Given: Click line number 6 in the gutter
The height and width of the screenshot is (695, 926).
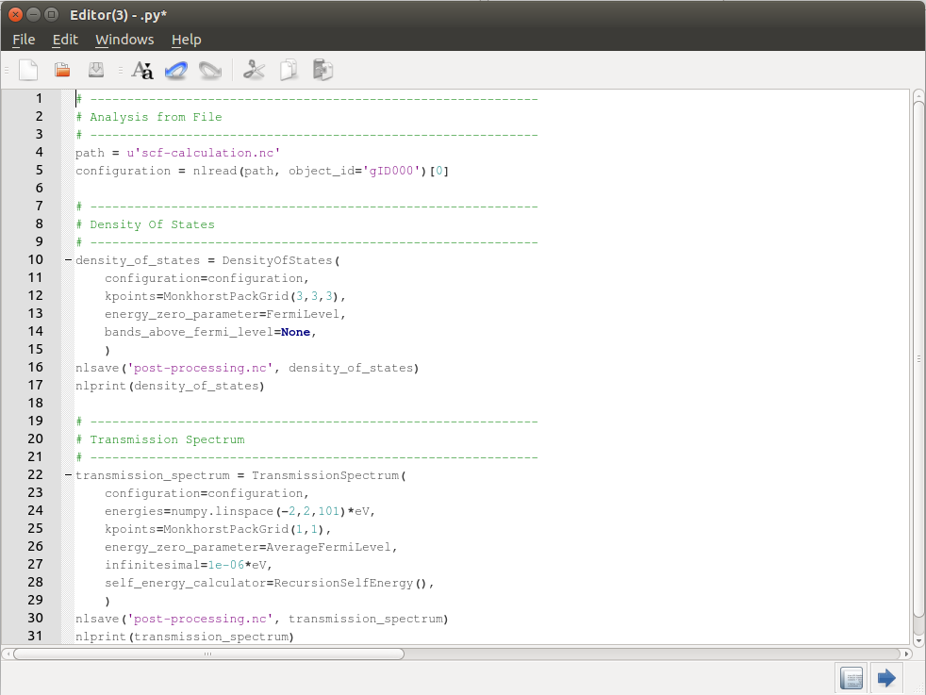Looking at the screenshot, I should click(x=39, y=189).
